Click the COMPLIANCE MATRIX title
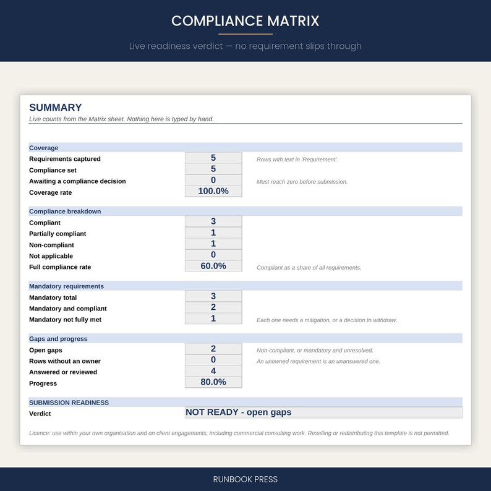The image size is (491, 491). (245, 21)
